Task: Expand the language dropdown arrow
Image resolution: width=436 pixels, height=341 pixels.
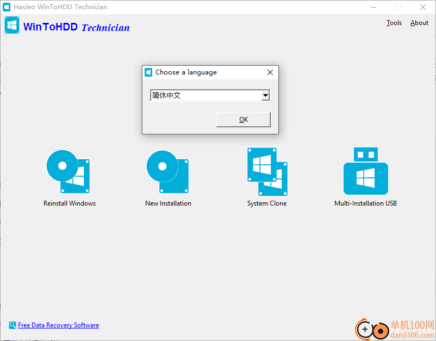Action: [265, 95]
